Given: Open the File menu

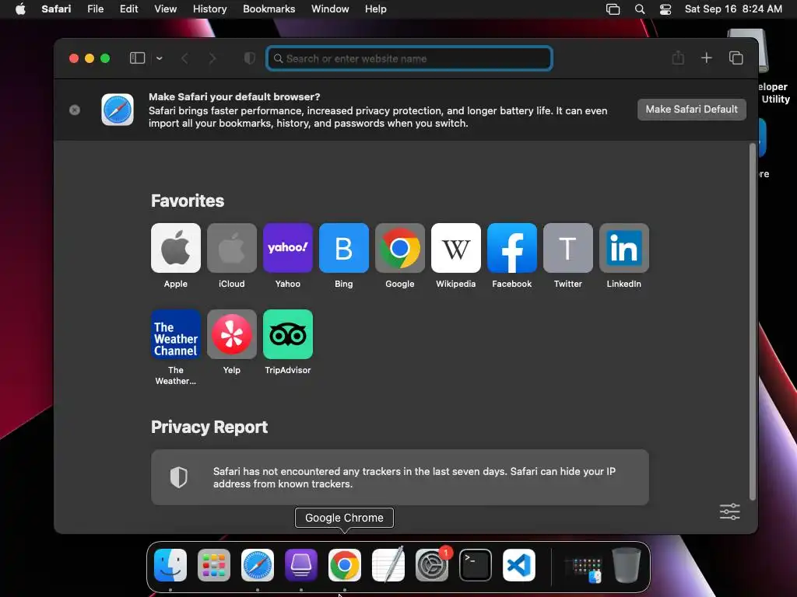Looking at the screenshot, I should pyautogui.click(x=95, y=9).
